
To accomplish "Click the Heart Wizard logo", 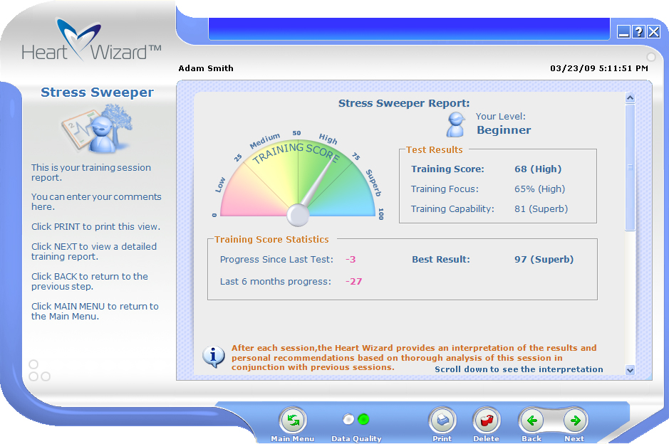I will (x=91, y=41).
